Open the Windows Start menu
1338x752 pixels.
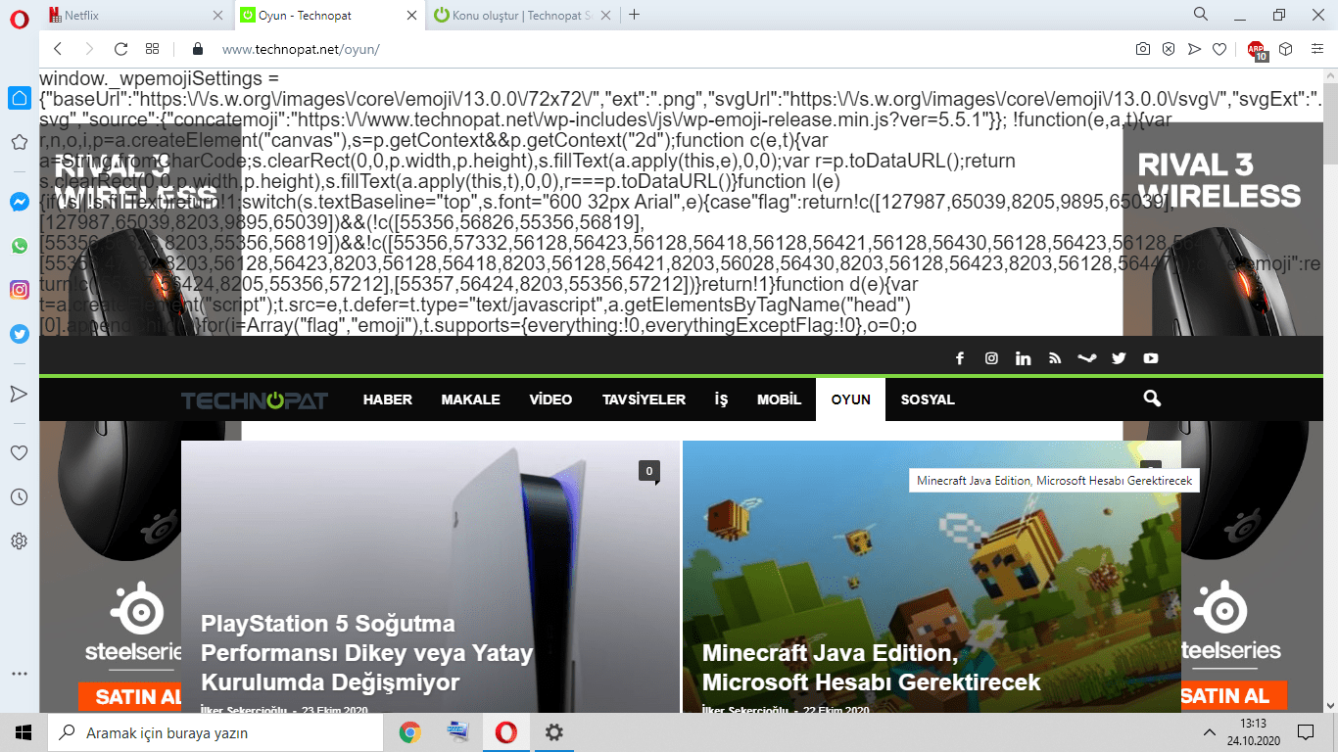(24, 732)
